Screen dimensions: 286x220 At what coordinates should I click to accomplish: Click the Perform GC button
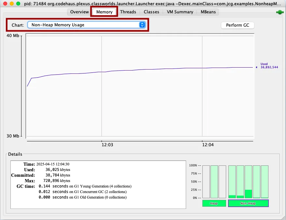coord(238,25)
